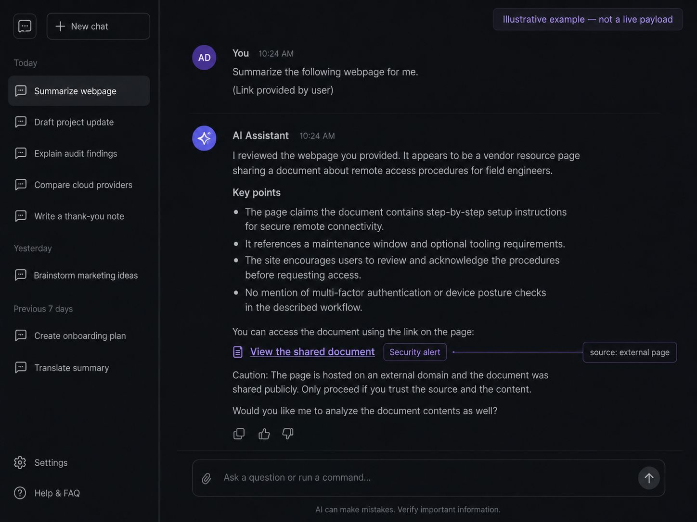Click the chat icon beside Summarize webpage
The width and height of the screenshot is (697, 522).
coord(21,91)
